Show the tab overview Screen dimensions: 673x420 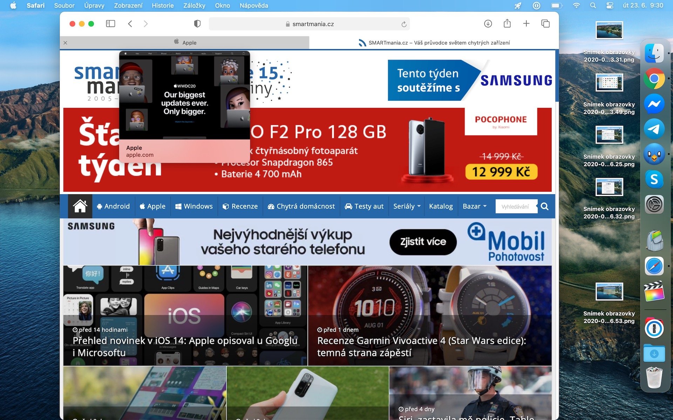[545, 24]
